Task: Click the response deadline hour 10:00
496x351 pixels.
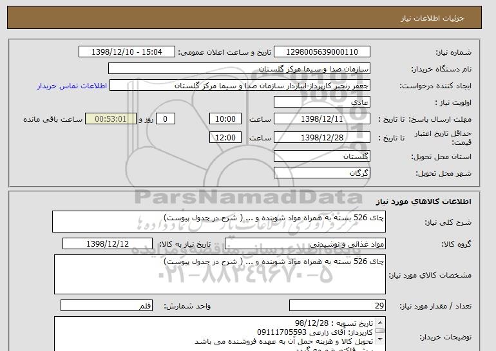Action: coord(225,119)
